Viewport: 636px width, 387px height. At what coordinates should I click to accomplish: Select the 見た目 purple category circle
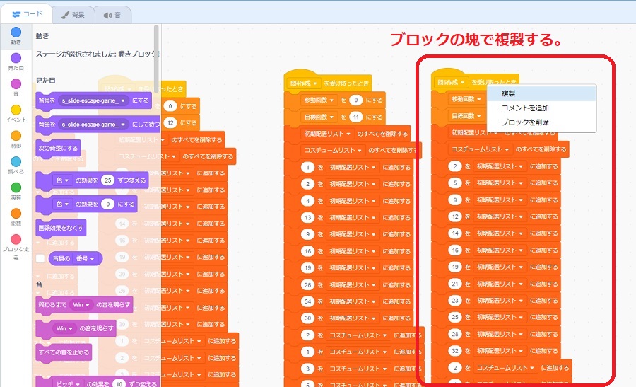[16, 58]
